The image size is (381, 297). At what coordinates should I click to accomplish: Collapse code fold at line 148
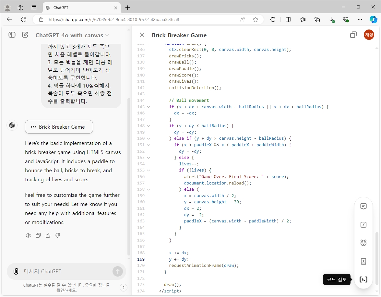149,126
